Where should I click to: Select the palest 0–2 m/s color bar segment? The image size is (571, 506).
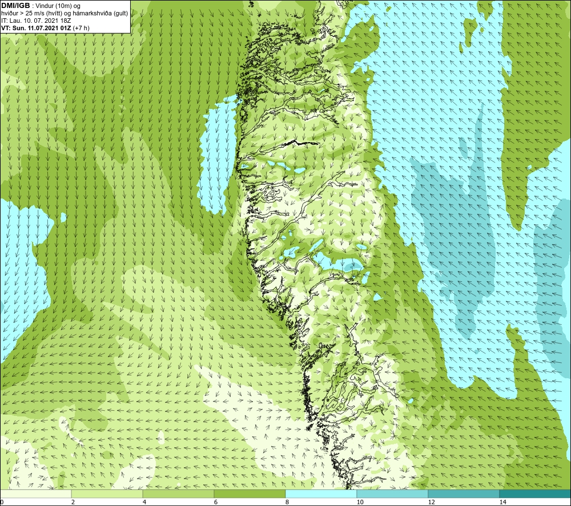[35, 493]
